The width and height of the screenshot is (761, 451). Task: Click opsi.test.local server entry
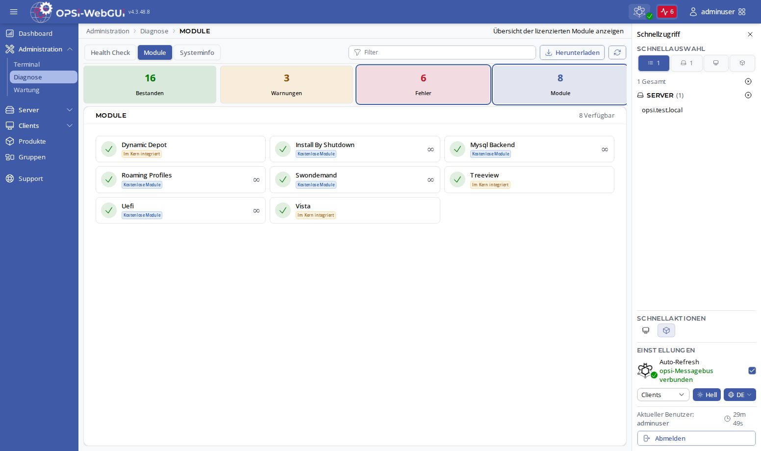coord(662,110)
